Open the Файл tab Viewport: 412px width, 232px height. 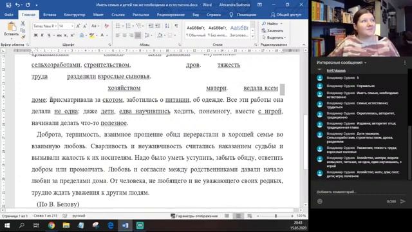click(8, 15)
